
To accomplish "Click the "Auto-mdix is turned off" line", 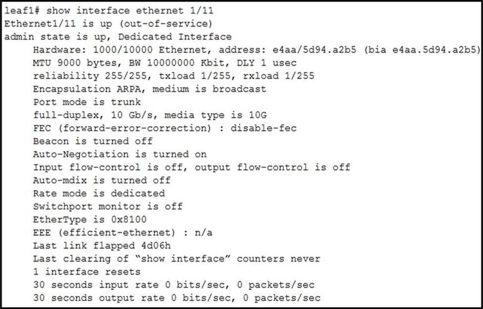I will pos(102,180).
